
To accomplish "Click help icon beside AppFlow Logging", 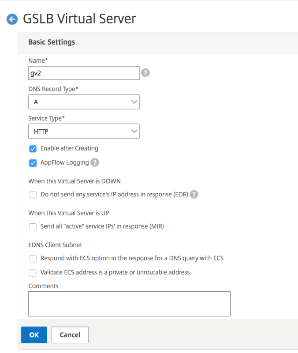I will coord(95,162).
